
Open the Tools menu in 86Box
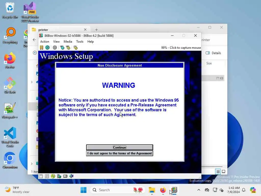[x=80, y=42]
